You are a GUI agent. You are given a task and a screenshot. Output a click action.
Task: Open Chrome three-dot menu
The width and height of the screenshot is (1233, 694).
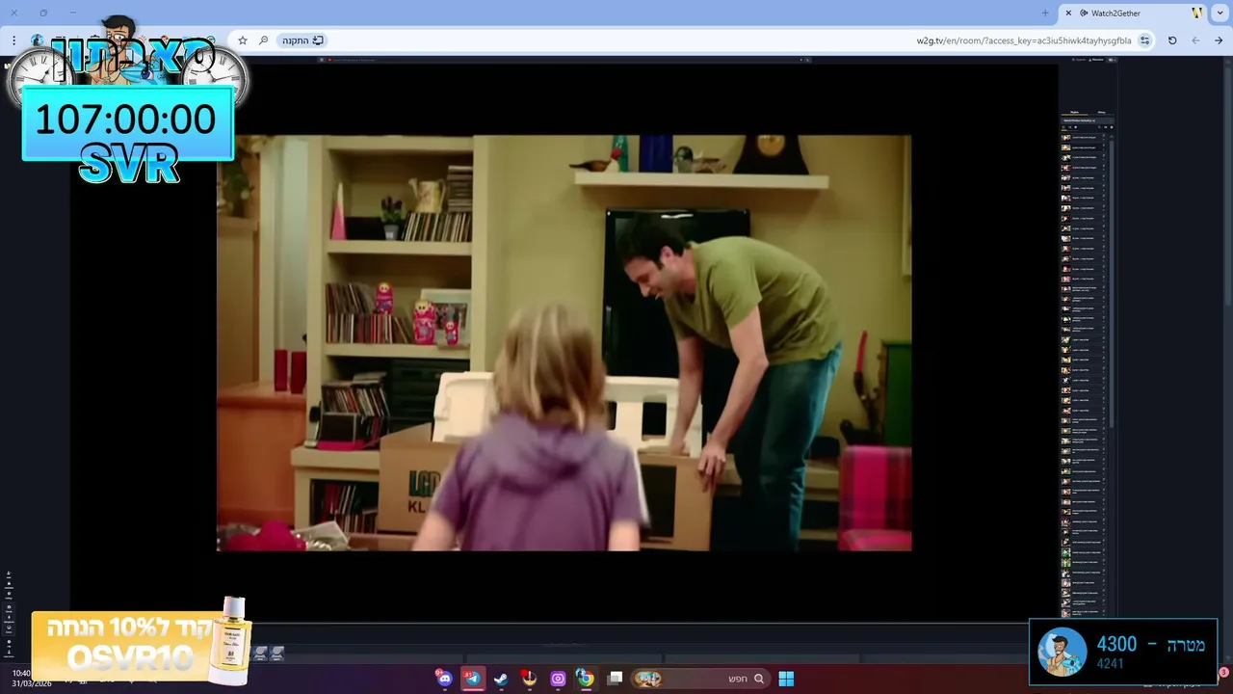(14, 40)
